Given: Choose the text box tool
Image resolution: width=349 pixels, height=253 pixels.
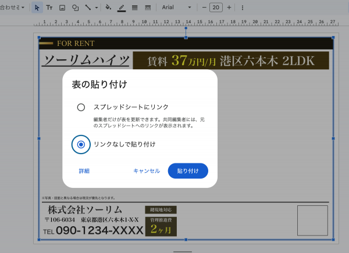Looking at the screenshot, I should pos(49,8).
